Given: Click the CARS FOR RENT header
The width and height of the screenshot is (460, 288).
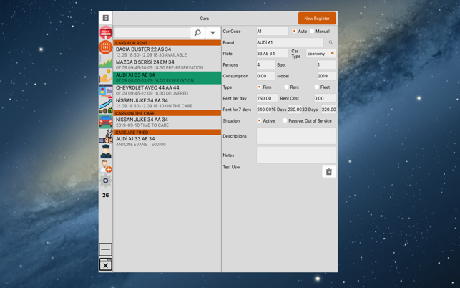Looking at the screenshot, I should pos(167,43).
